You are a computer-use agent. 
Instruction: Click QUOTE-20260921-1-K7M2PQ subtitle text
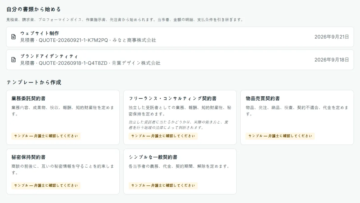point(88,40)
